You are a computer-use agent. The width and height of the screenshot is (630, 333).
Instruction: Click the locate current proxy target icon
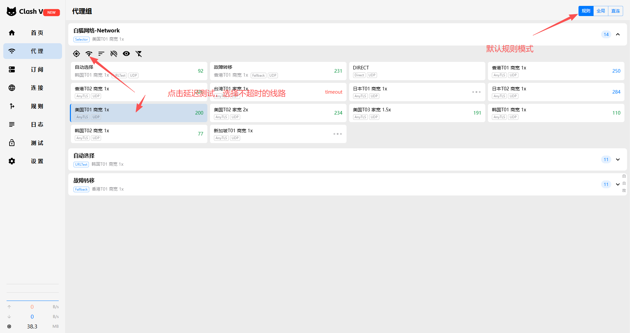(x=76, y=54)
